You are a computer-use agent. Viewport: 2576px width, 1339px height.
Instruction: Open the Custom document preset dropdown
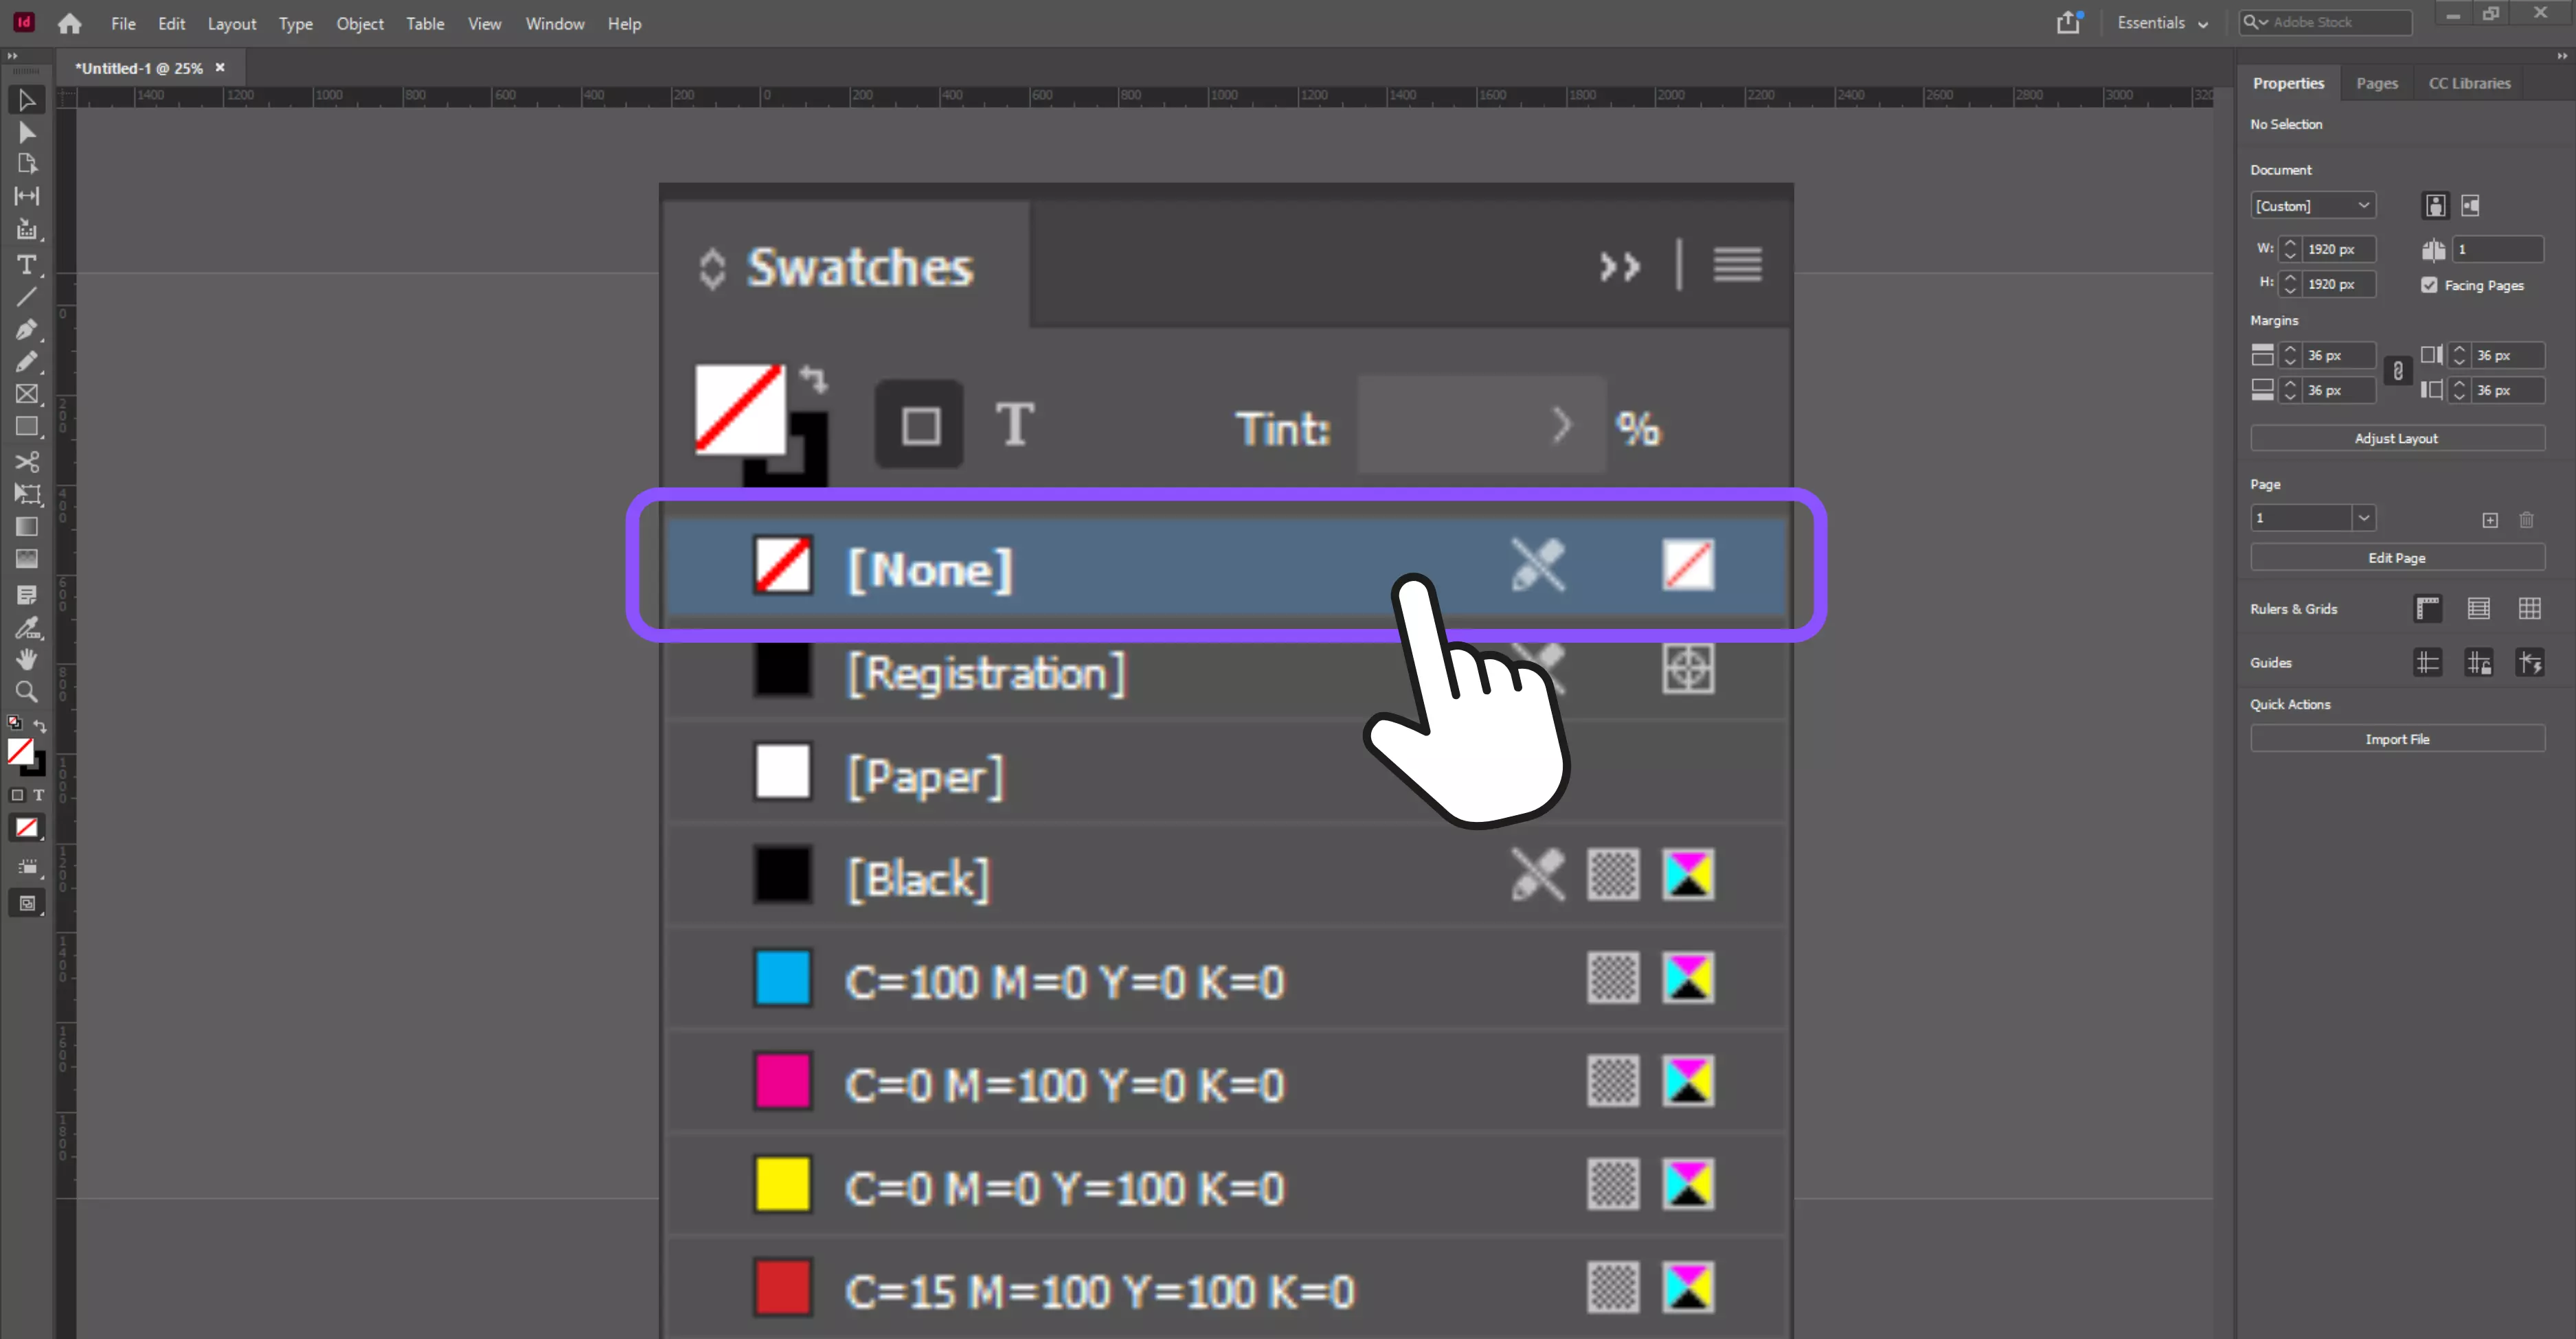coord(2313,206)
